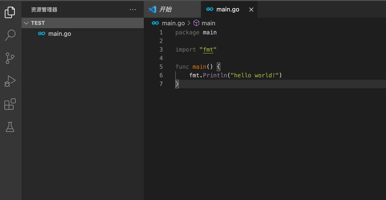Viewport: 386px width, 200px height.
Task: Click breadcrumb chevron after main.go
Action: click(189, 23)
